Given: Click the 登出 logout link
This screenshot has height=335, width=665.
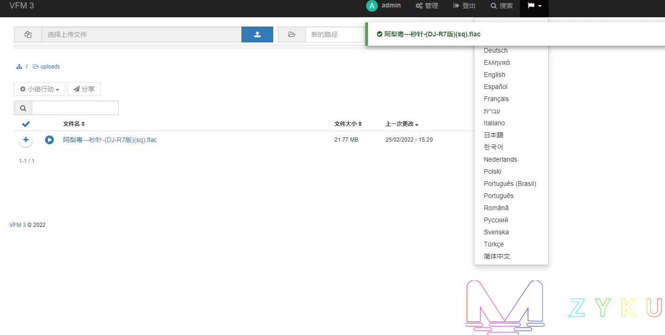Looking at the screenshot, I should [464, 6].
